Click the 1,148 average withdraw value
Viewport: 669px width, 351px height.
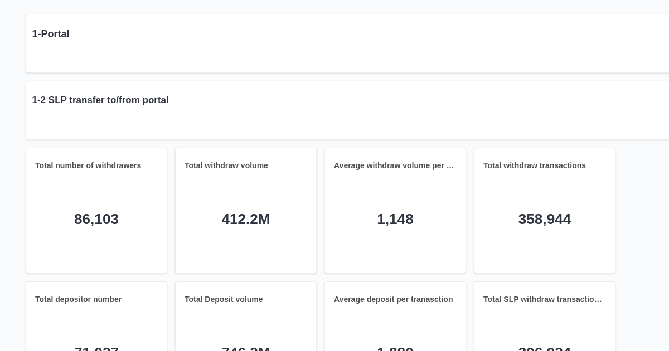click(395, 219)
